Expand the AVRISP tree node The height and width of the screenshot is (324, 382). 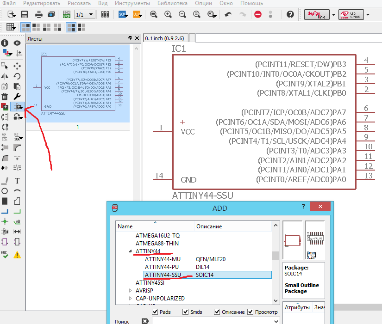130,290
